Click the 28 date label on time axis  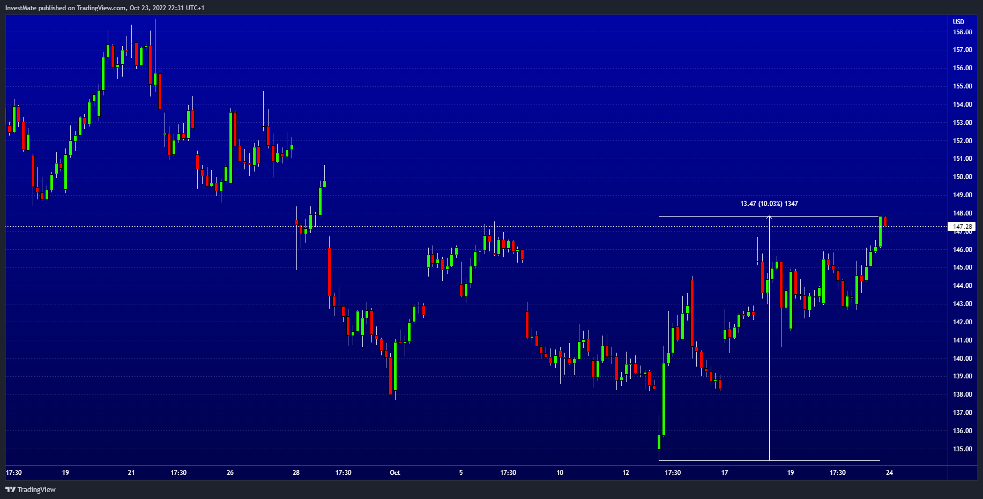tap(296, 473)
